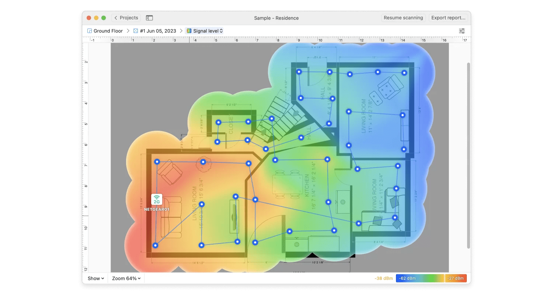Select a measurement point inside the Kitchen
This screenshot has width=553, height=295.
(x=328, y=202)
